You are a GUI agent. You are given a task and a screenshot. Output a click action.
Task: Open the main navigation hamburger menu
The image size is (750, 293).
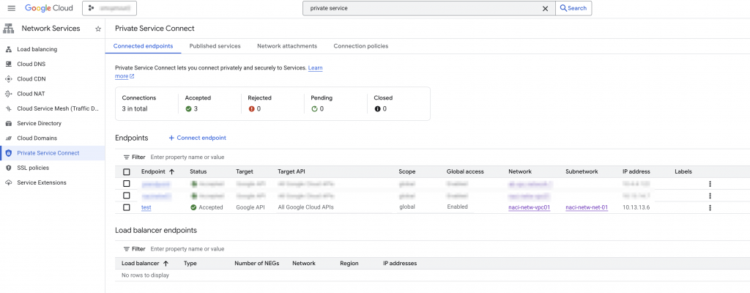[11, 8]
